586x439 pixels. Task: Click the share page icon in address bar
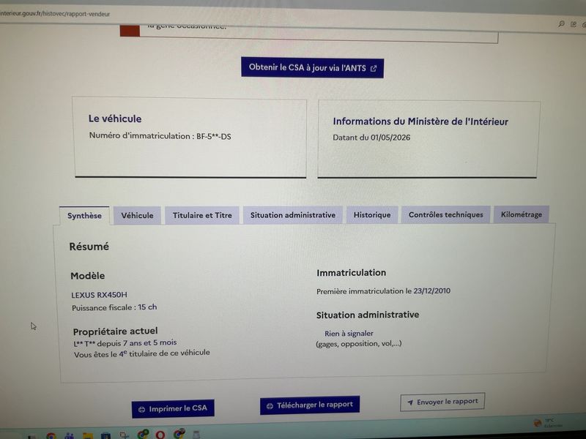574,24
